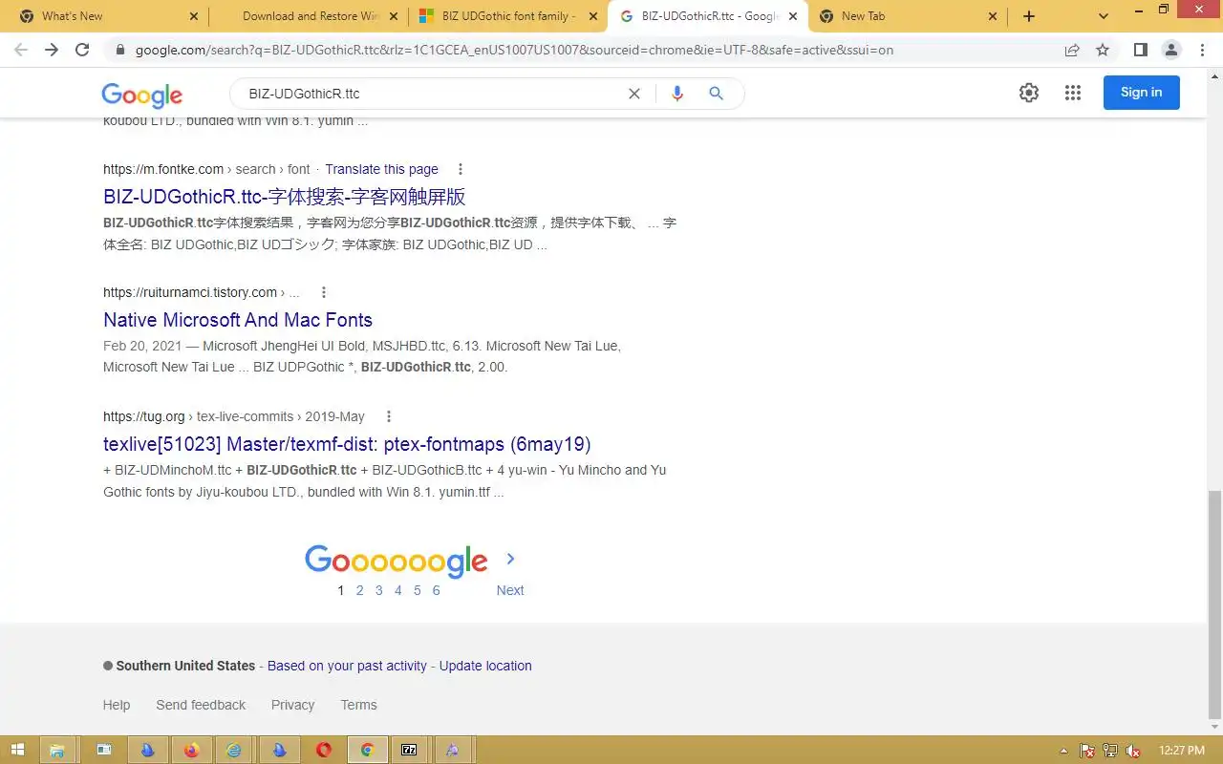The width and height of the screenshot is (1223, 764).
Task: Open more options for the tug.org result
Action: [388, 416]
